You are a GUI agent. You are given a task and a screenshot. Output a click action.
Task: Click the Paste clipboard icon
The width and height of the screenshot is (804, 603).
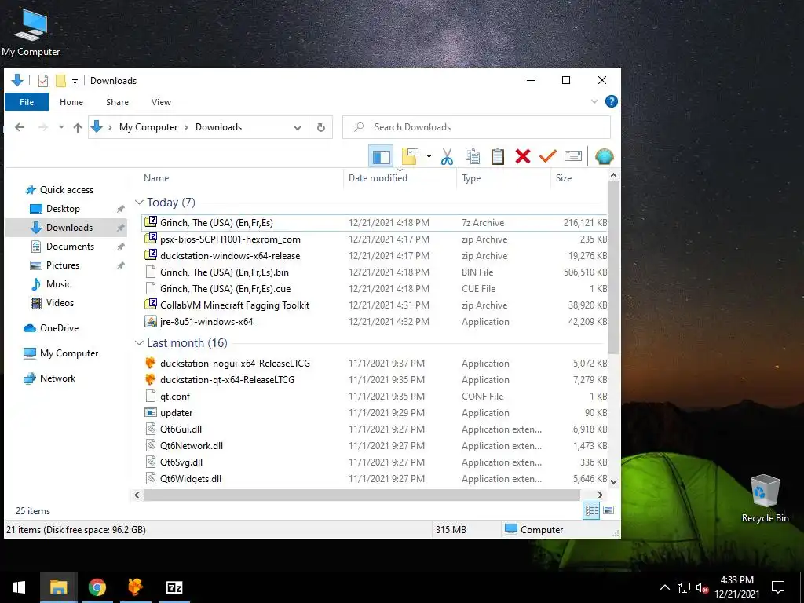(x=497, y=156)
